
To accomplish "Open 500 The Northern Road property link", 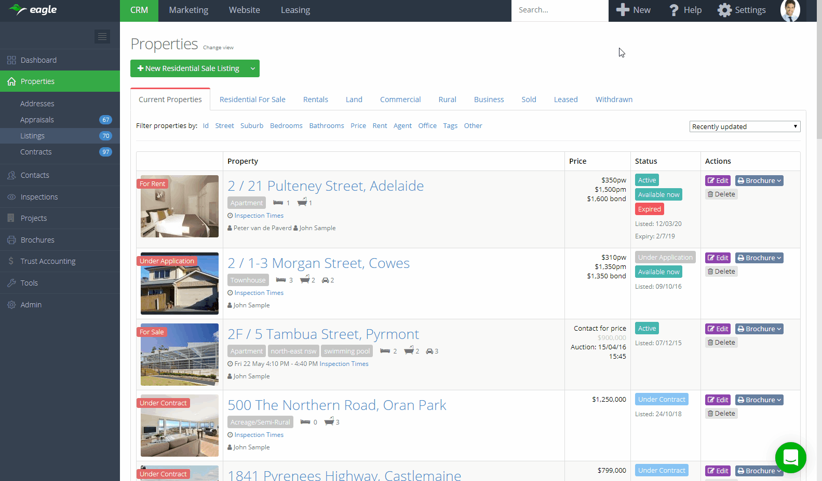I will click(336, 405).
